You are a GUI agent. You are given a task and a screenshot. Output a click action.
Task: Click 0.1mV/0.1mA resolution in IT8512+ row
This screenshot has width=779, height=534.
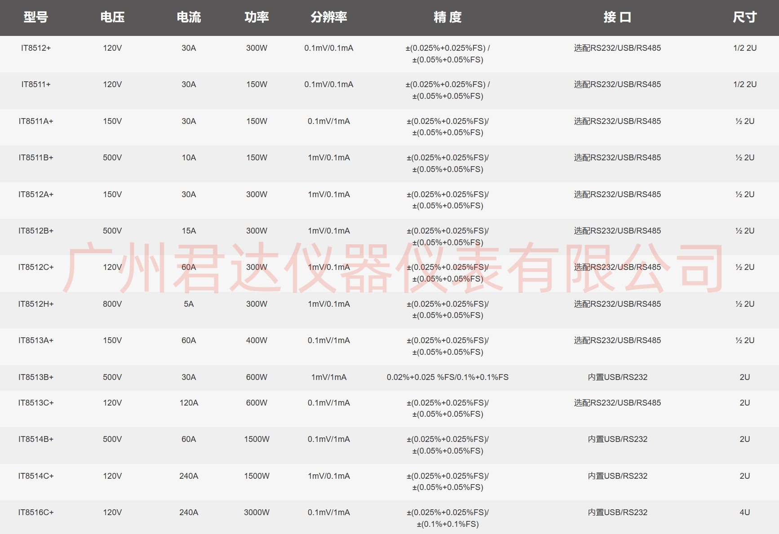tap(329, 48)
